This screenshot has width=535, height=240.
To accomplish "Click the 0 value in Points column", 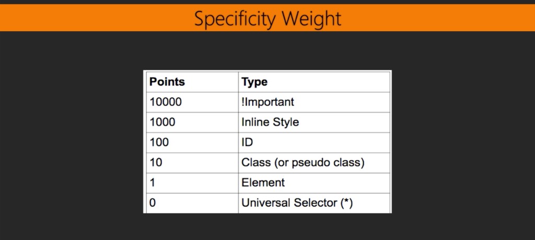I will click(153, 203).
